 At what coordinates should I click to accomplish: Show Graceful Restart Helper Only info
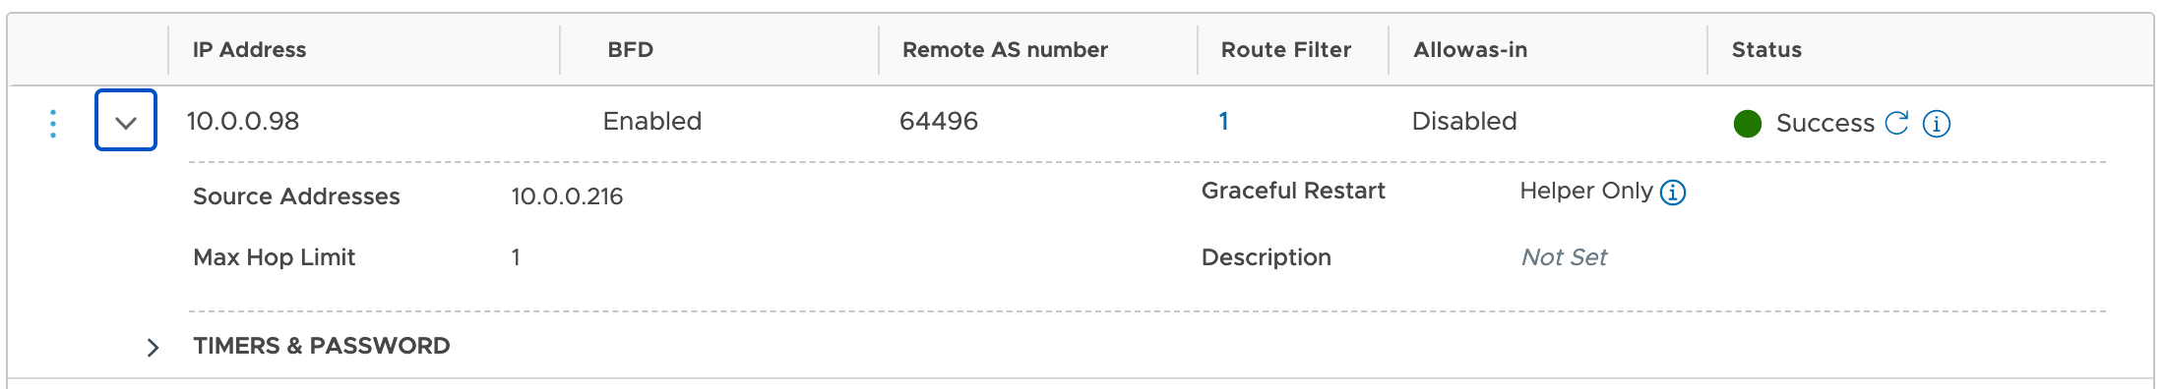tap(1673, 193)
